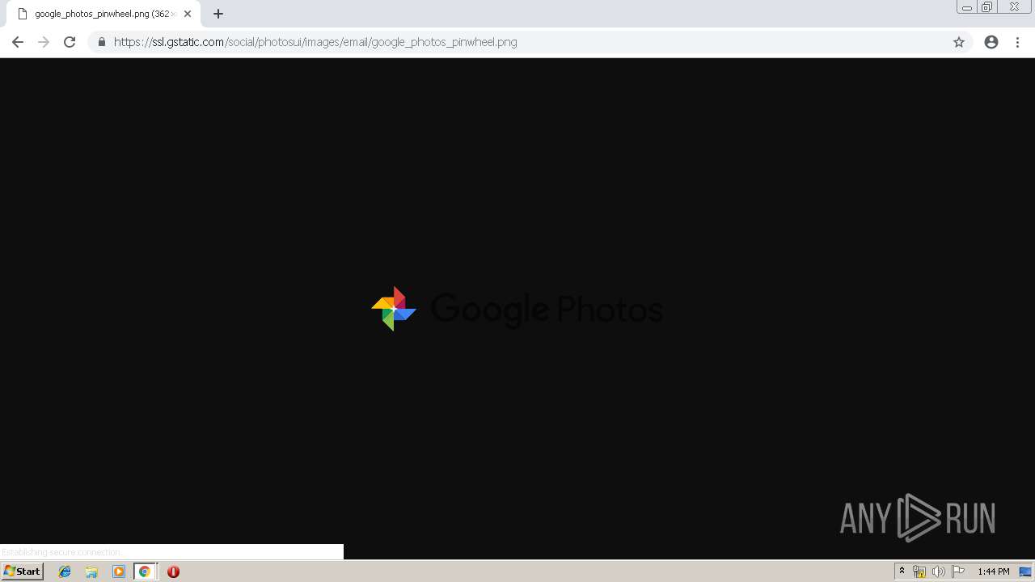
Task: Show hidden system tray icons
Action: pyautogui.click(x=902, y=571)
